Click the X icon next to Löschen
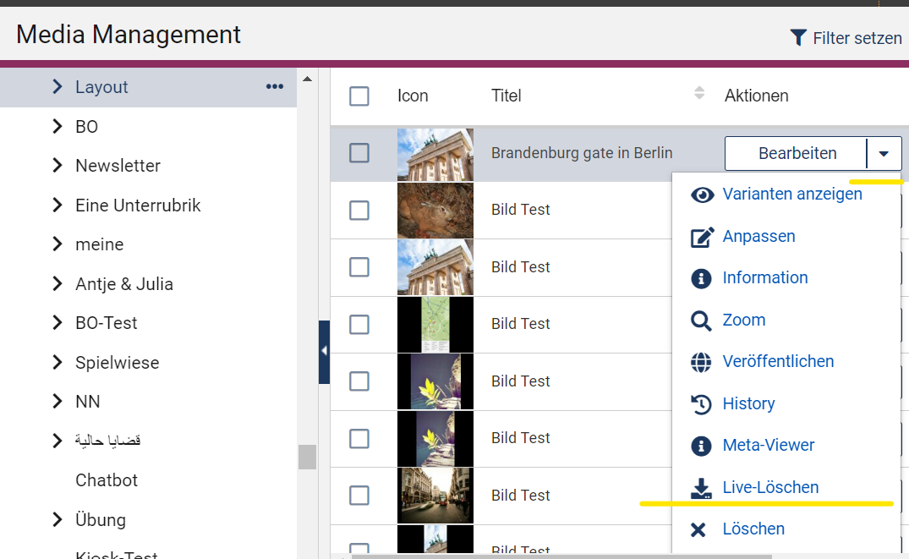This screenshot has width=909, height=559. [x=698, y=529]
